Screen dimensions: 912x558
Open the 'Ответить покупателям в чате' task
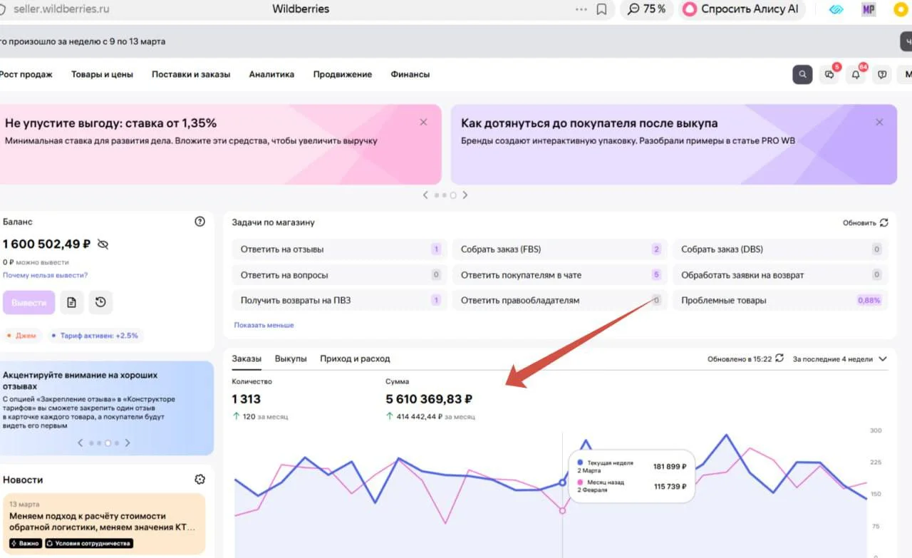(x=560, y=274)
